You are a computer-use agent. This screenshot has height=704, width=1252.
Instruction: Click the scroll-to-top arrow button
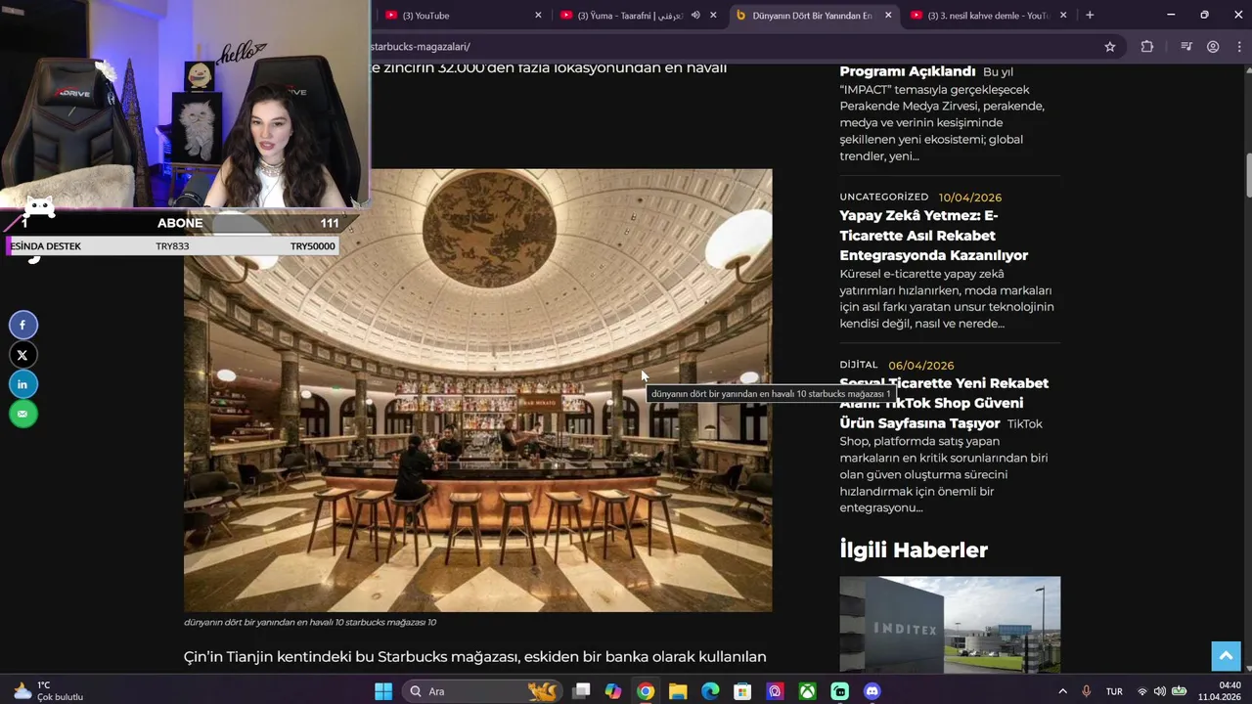(x=1226, y=655)
